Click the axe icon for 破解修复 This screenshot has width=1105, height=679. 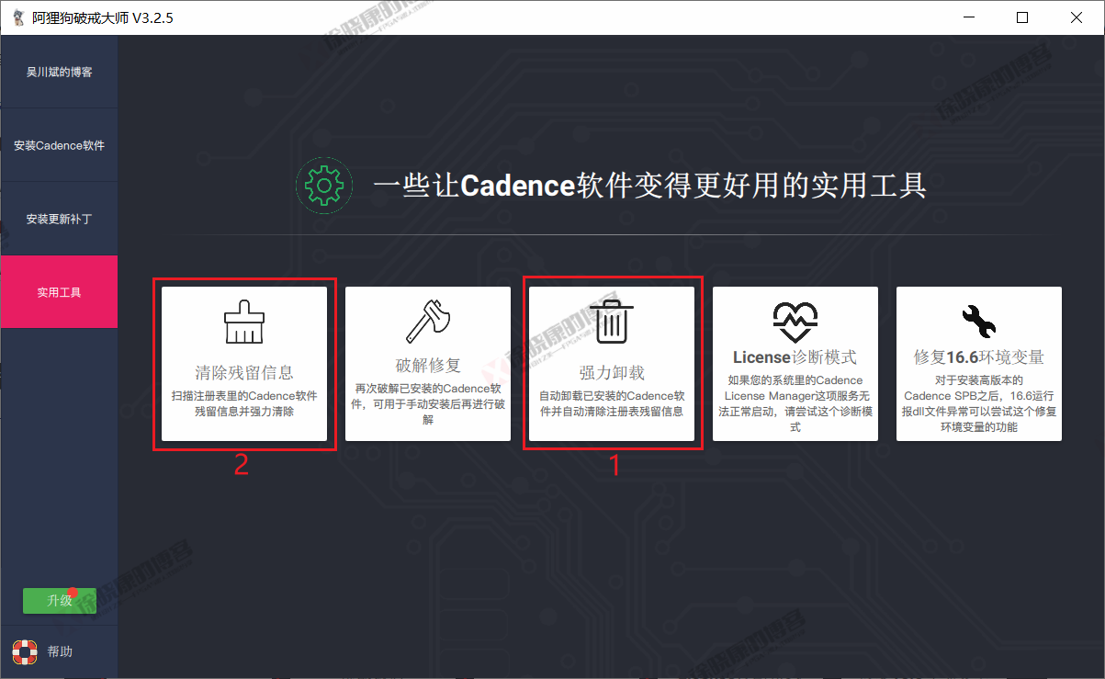427,323
